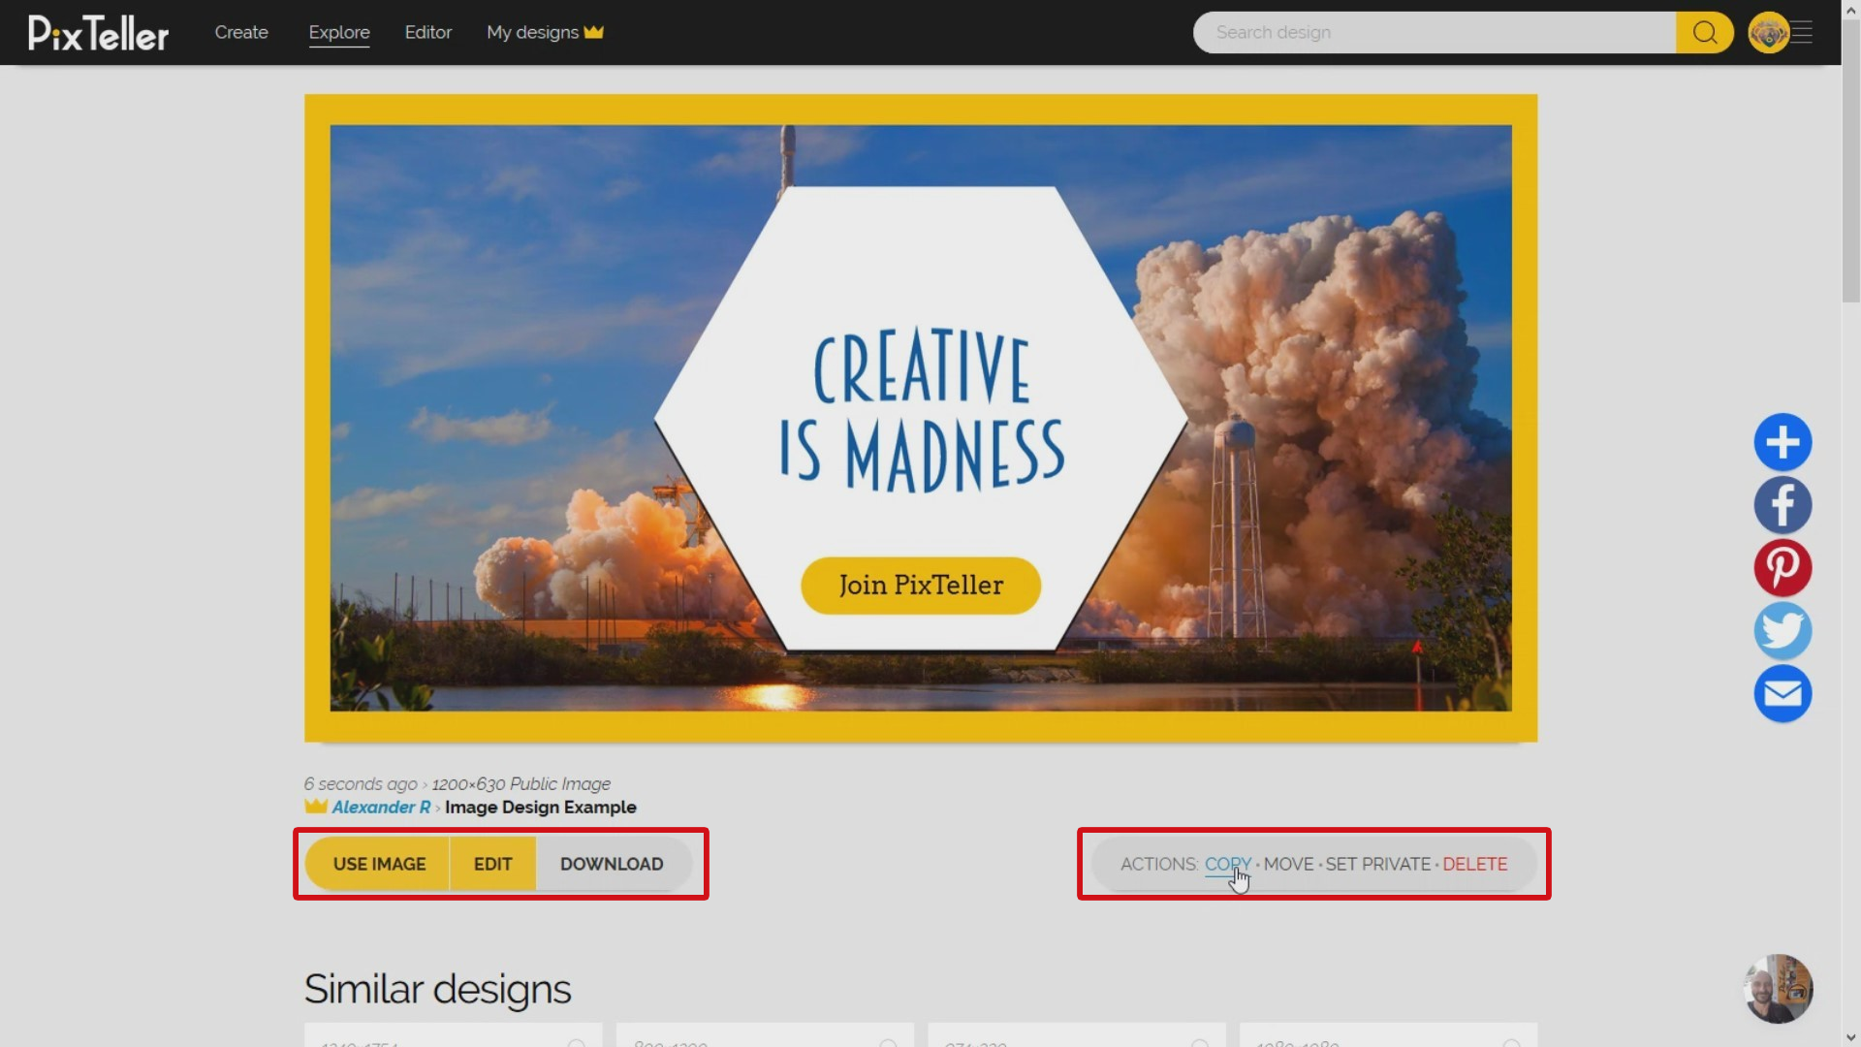Open the Editor page
This screenshot has height=1047, width=1861.
tap(428, 32)
